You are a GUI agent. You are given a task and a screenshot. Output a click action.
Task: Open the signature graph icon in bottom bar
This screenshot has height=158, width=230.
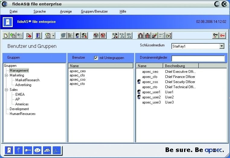57,150
